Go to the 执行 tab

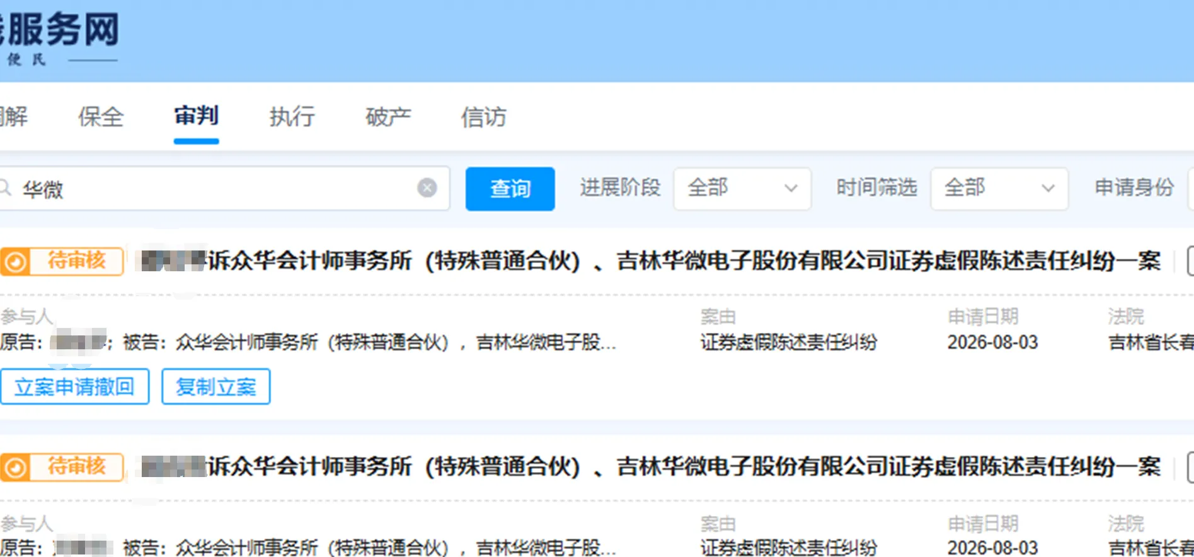[x=292, y=117]
